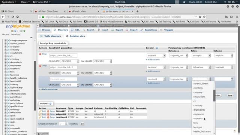Expand the members table tree node
The image size is (240, 135).
click(6, 91)
